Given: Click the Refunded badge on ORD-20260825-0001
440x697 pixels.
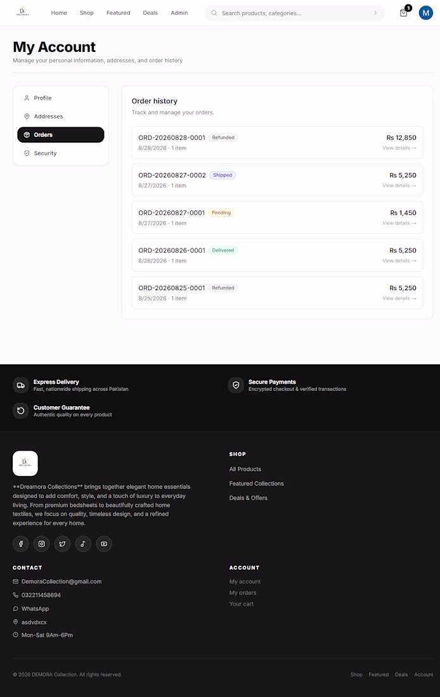Looking at the screenshot, I should [x=223, y=288].
